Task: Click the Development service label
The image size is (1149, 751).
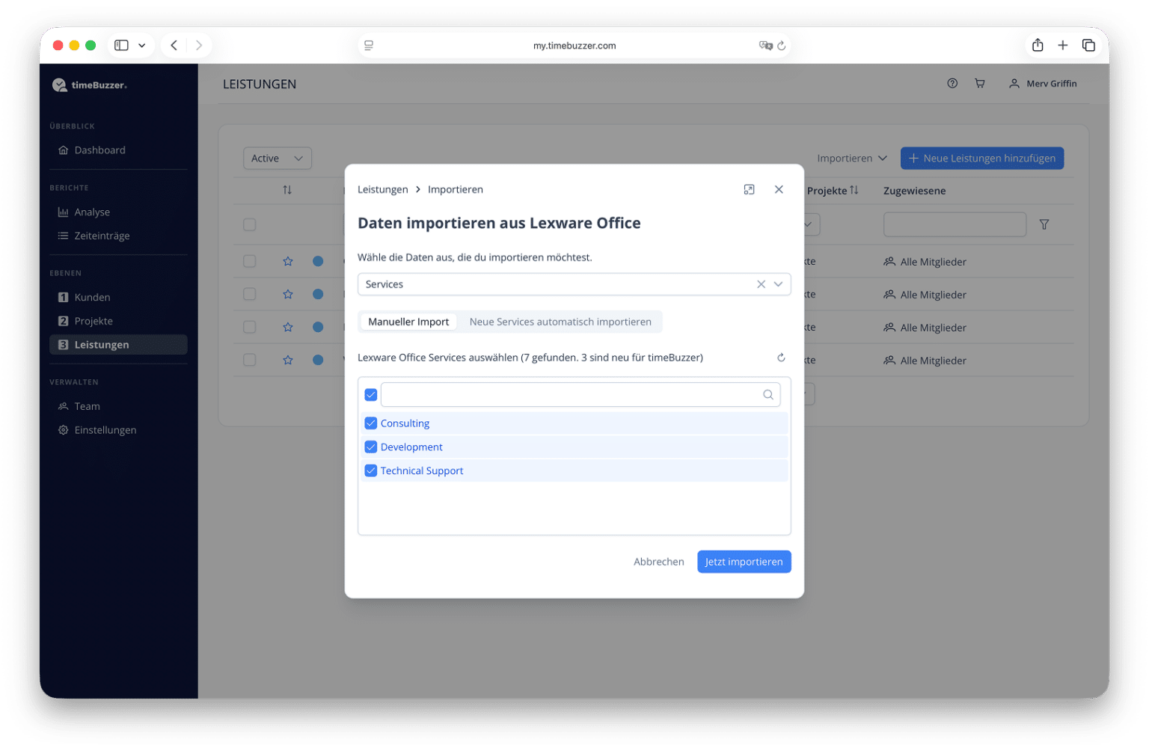Action: [411, 447]
